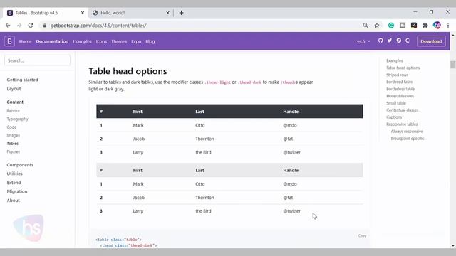Jump to Hoverable rows in the page contents
This screenshot has height=256, width=456.
click(400, 96)
